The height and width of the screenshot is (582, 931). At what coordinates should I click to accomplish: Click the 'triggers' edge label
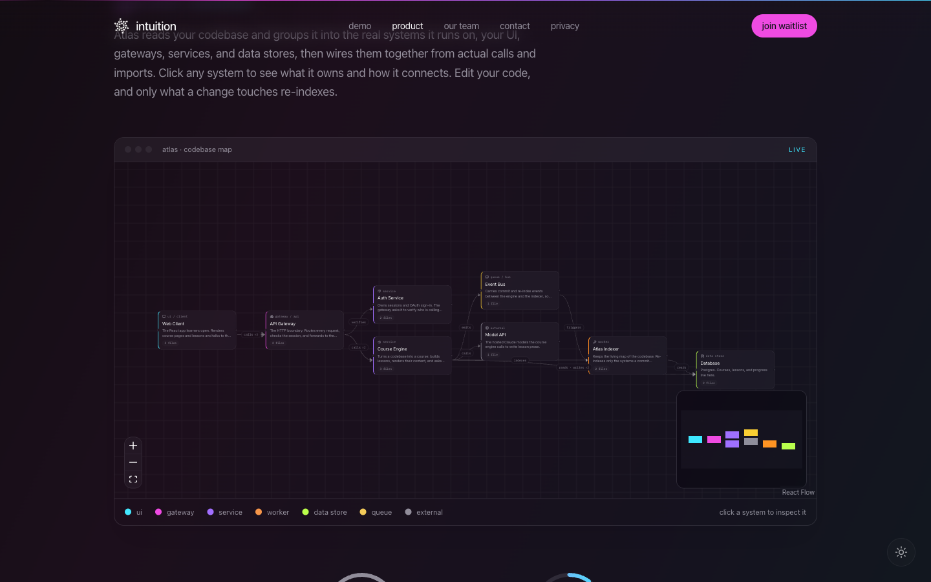(x=573, y=328)
